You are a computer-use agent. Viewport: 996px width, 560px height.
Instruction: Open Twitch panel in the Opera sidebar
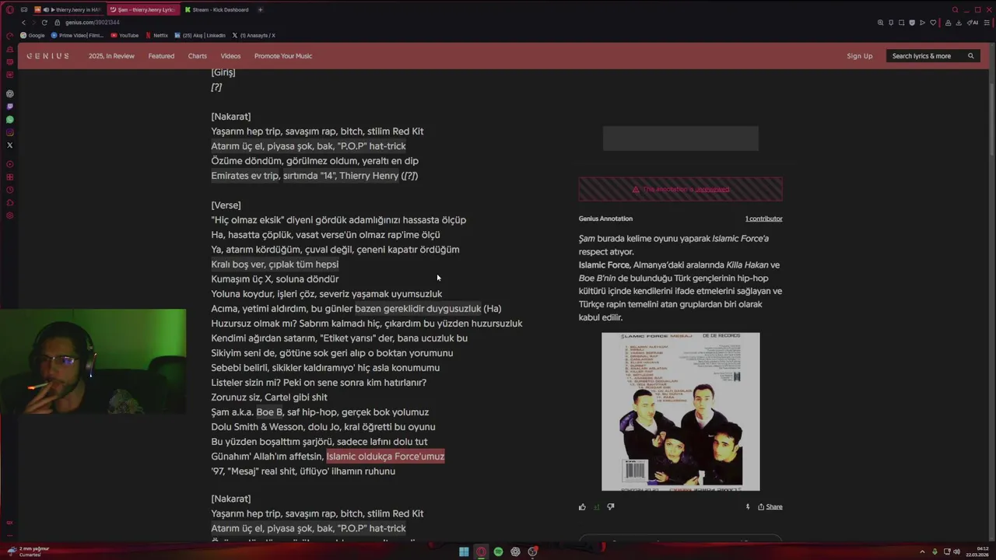pos(9,107)
